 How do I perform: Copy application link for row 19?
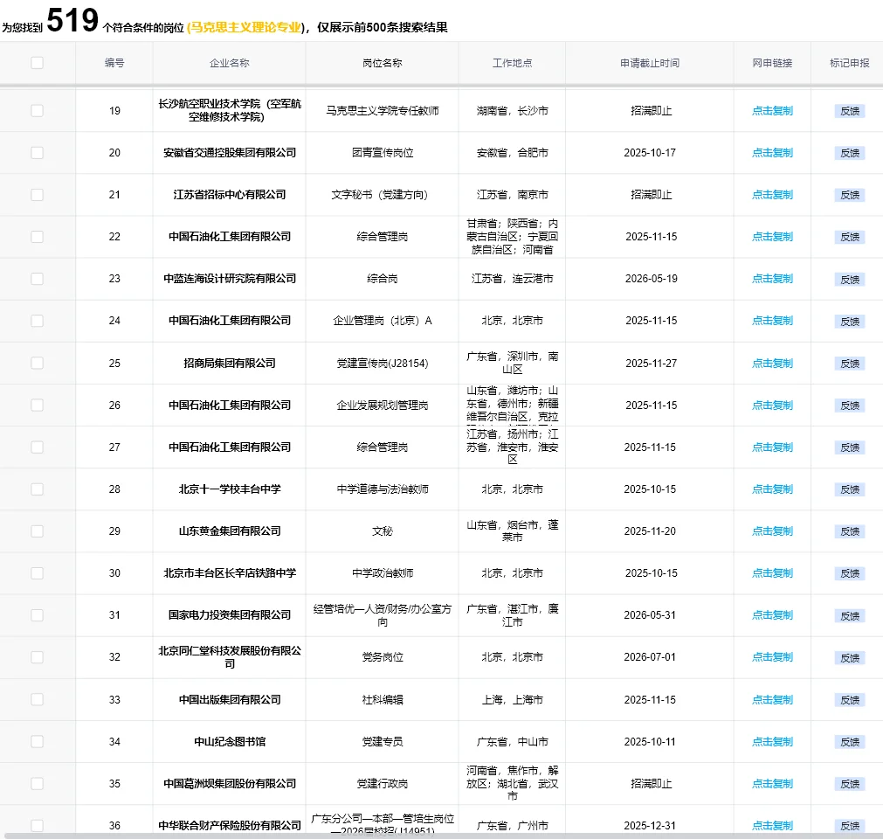772,110
